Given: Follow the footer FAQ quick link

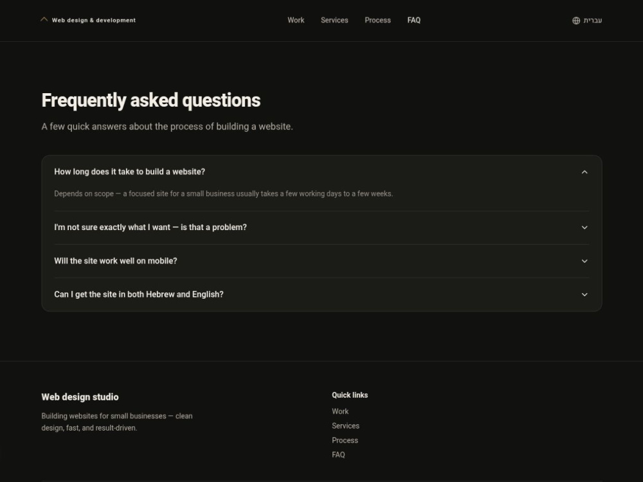Looking at the screenshot, I should 338,454.
